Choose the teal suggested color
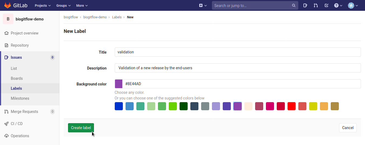 coord(140,106)
